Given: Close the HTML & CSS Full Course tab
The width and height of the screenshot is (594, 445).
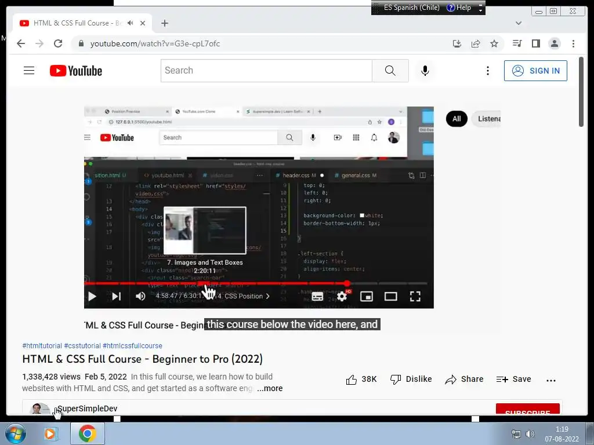Looking at the screenshot, I should click(x=143, y=23).
